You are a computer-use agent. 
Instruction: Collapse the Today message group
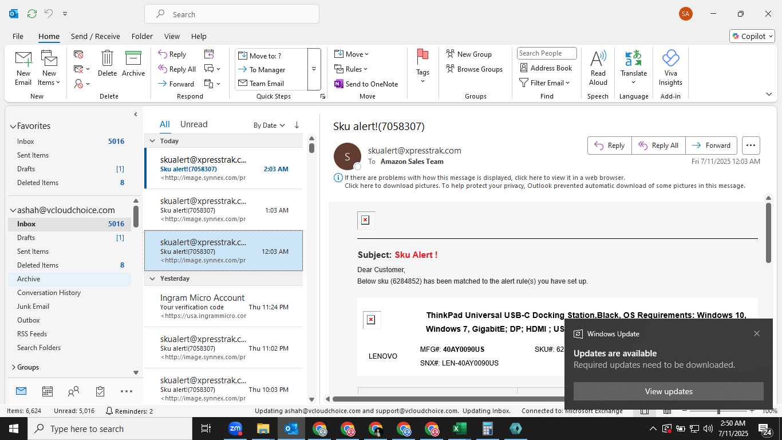[x=152, y=141]
